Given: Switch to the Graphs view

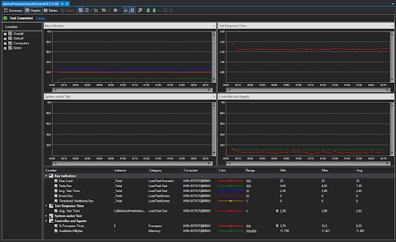Looking at the screenshot, I should tap(33, 10).
